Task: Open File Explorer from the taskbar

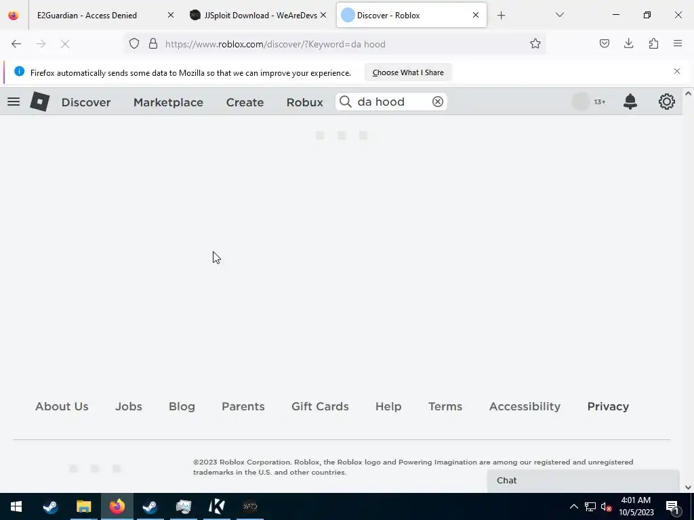Action: [x=83, y=506]
